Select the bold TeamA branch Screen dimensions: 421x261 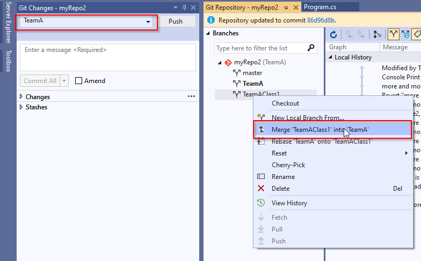point(253,84)
